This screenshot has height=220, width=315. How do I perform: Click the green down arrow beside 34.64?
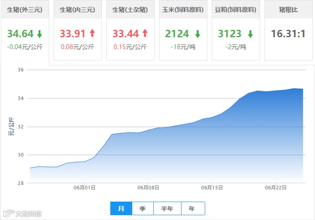tap(40, 34)
